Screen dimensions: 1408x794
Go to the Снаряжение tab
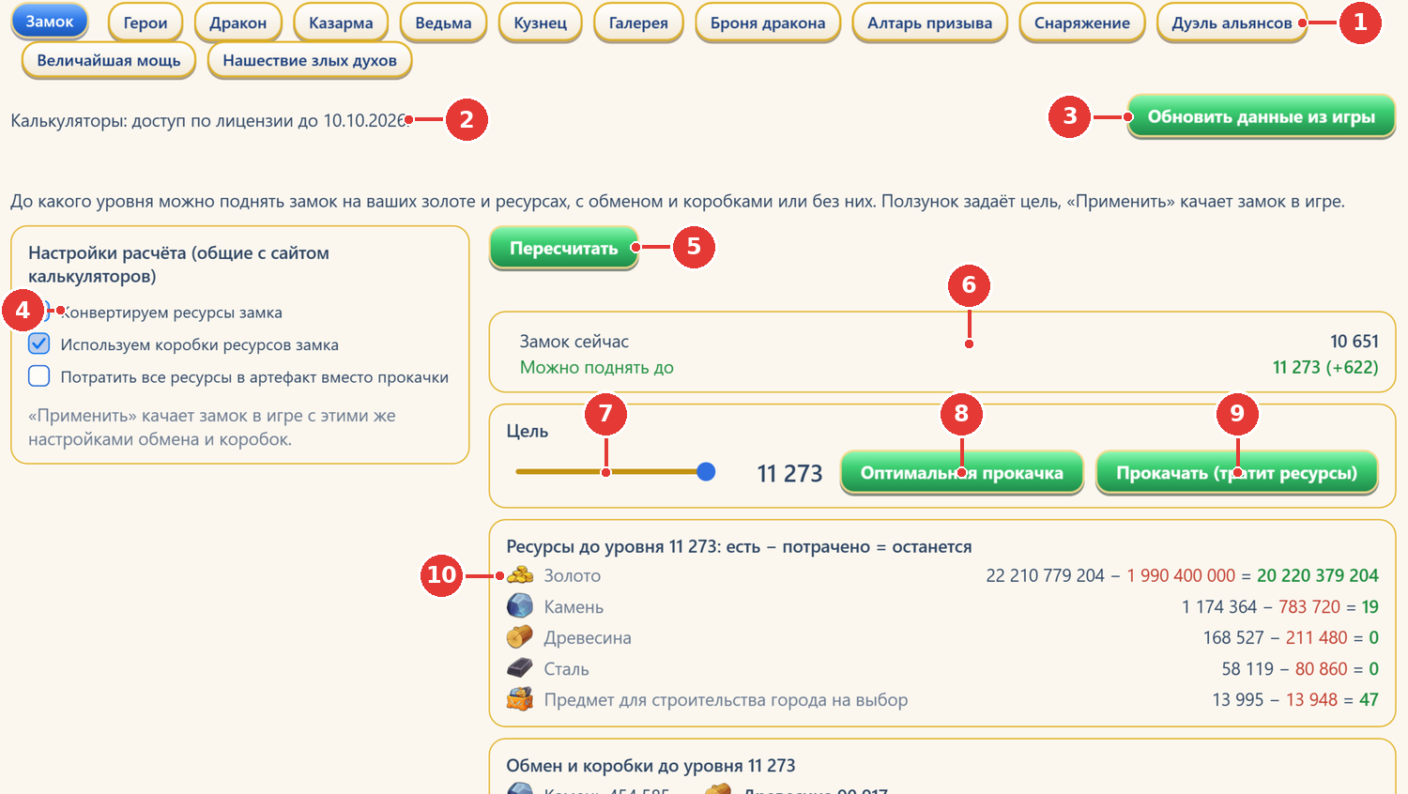click(1082, 23)
